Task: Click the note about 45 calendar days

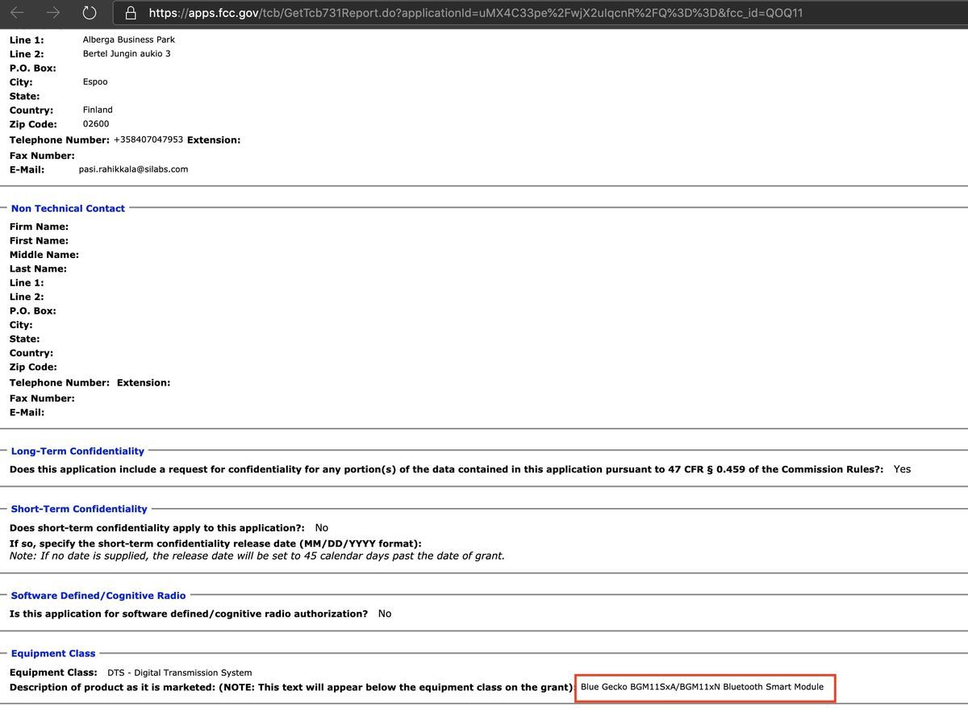Action: pyautogui.click(x=257, y=556)
